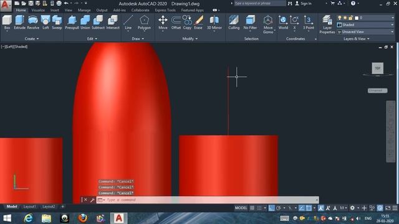The image size is (399, 224).
Task: Toggle layer 0 lock icon
Action: coord(350,18)
